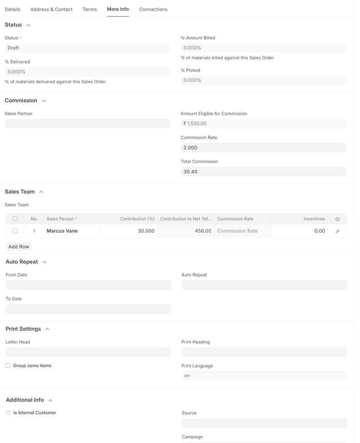Collapse the Commission section
The image size is (360, 443).
(44, 101)
